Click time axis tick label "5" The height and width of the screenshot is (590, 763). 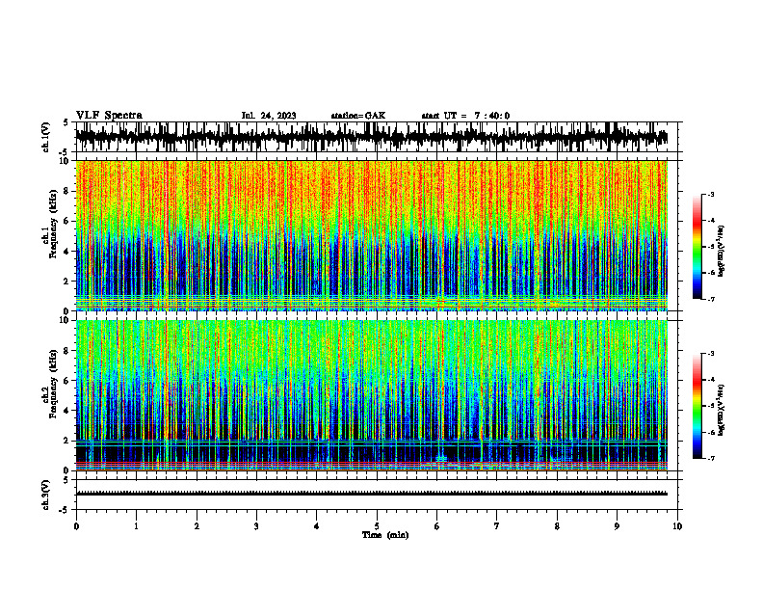tap(377, 526)
